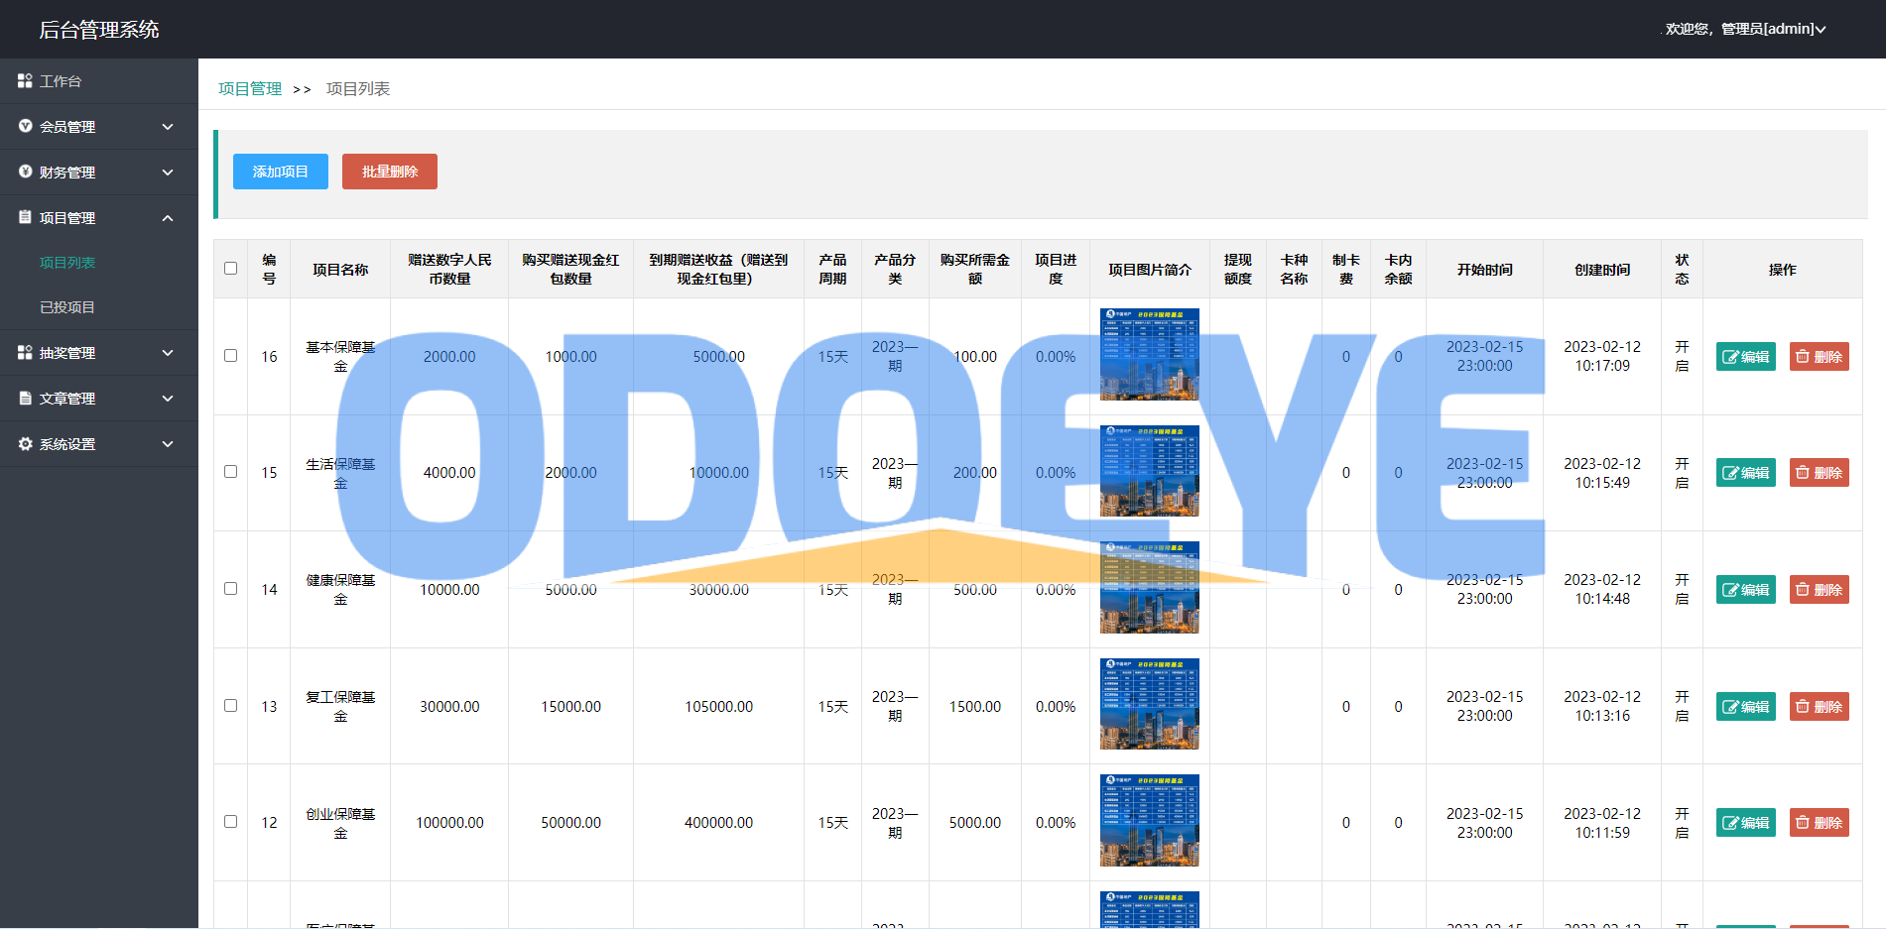The image size is (1886, 929).
Task: Select the checkbox for project row 14
Action: tap(230, 589)
